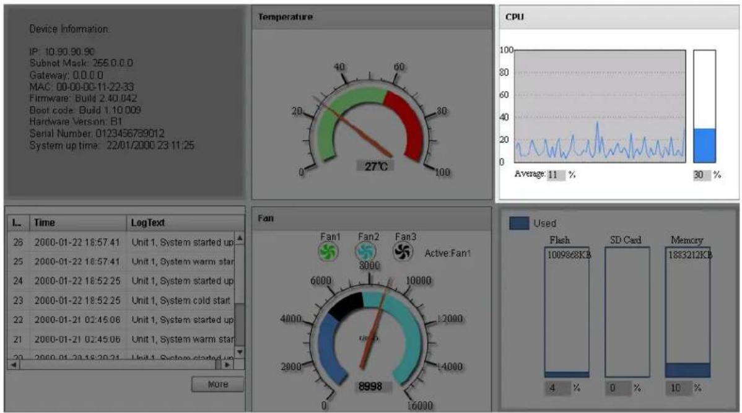
Task: Click the SD Card usage bar
Action: pos(627,311)
